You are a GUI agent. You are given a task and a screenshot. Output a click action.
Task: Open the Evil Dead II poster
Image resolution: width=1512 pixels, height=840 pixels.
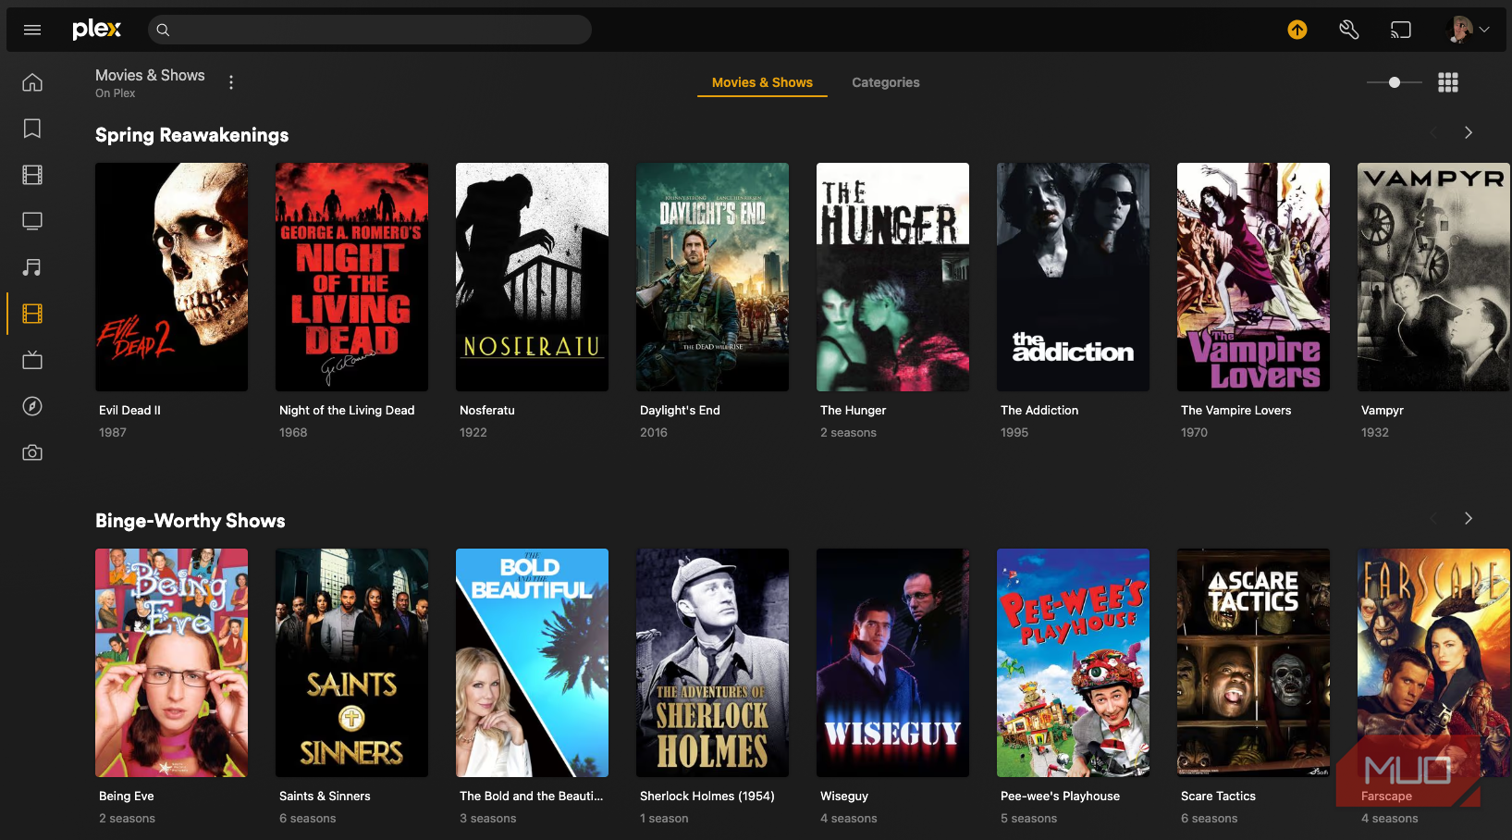pyautogui.click(x=171, y=277)
